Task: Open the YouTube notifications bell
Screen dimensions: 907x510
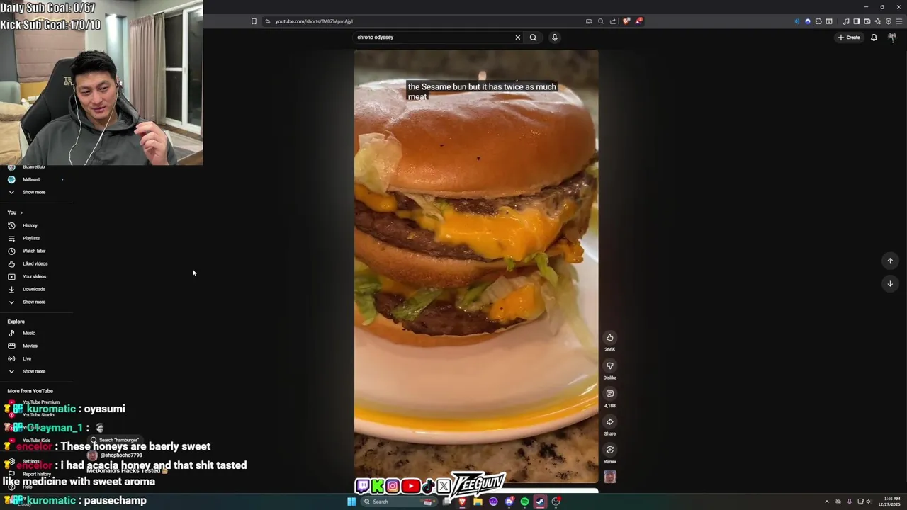Action: [874, 38]
